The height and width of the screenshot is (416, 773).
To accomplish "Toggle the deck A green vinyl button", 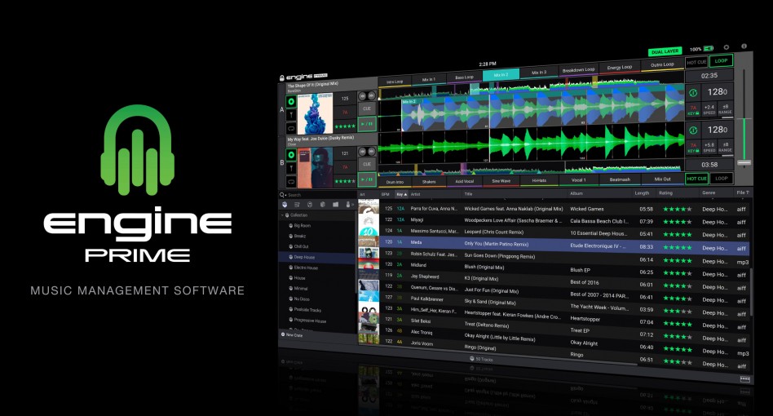I will pos(291,101).
